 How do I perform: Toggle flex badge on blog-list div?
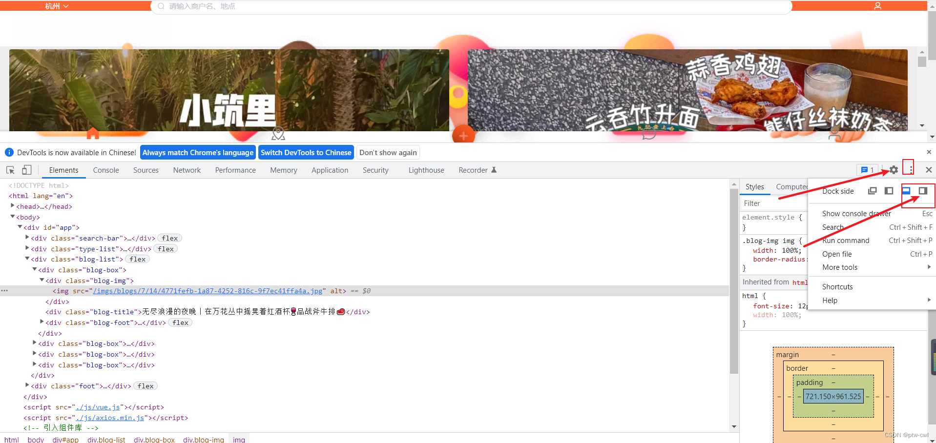pyautogui.click(x=138, y=259)
